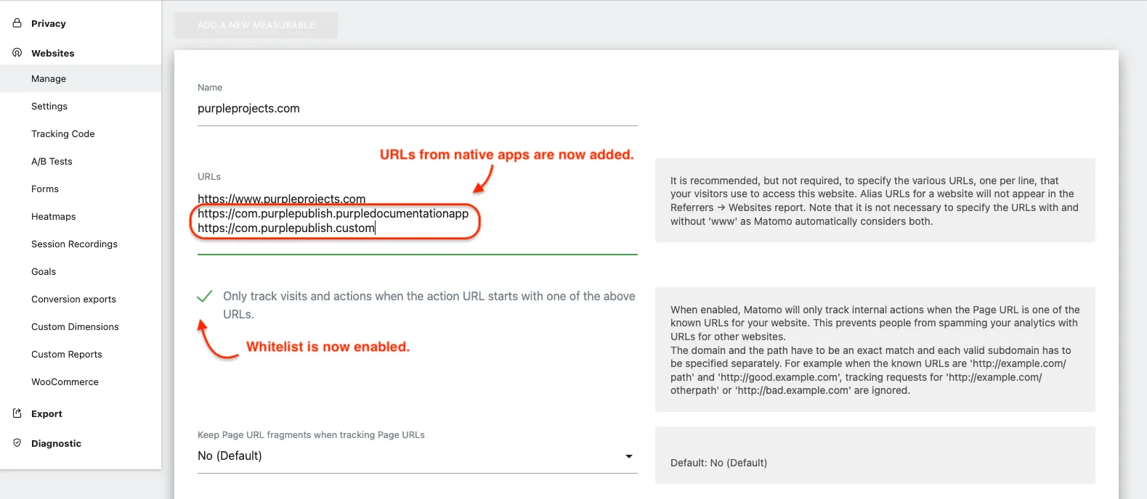Open the Forms page
The height and width of the screenshot is (499, 1147).
(x=45, y=189)
